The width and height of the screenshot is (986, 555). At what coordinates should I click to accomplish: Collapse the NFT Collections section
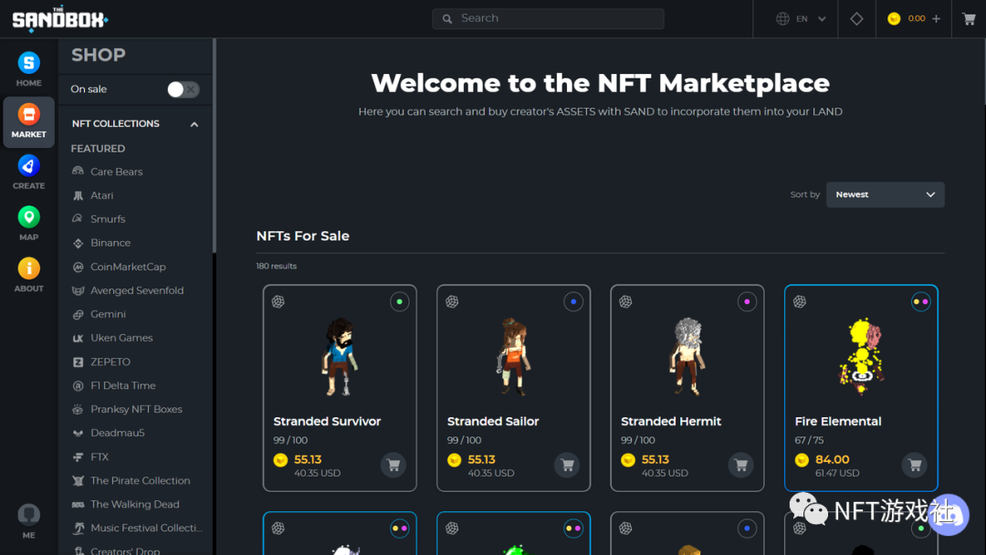pos(194,124)
